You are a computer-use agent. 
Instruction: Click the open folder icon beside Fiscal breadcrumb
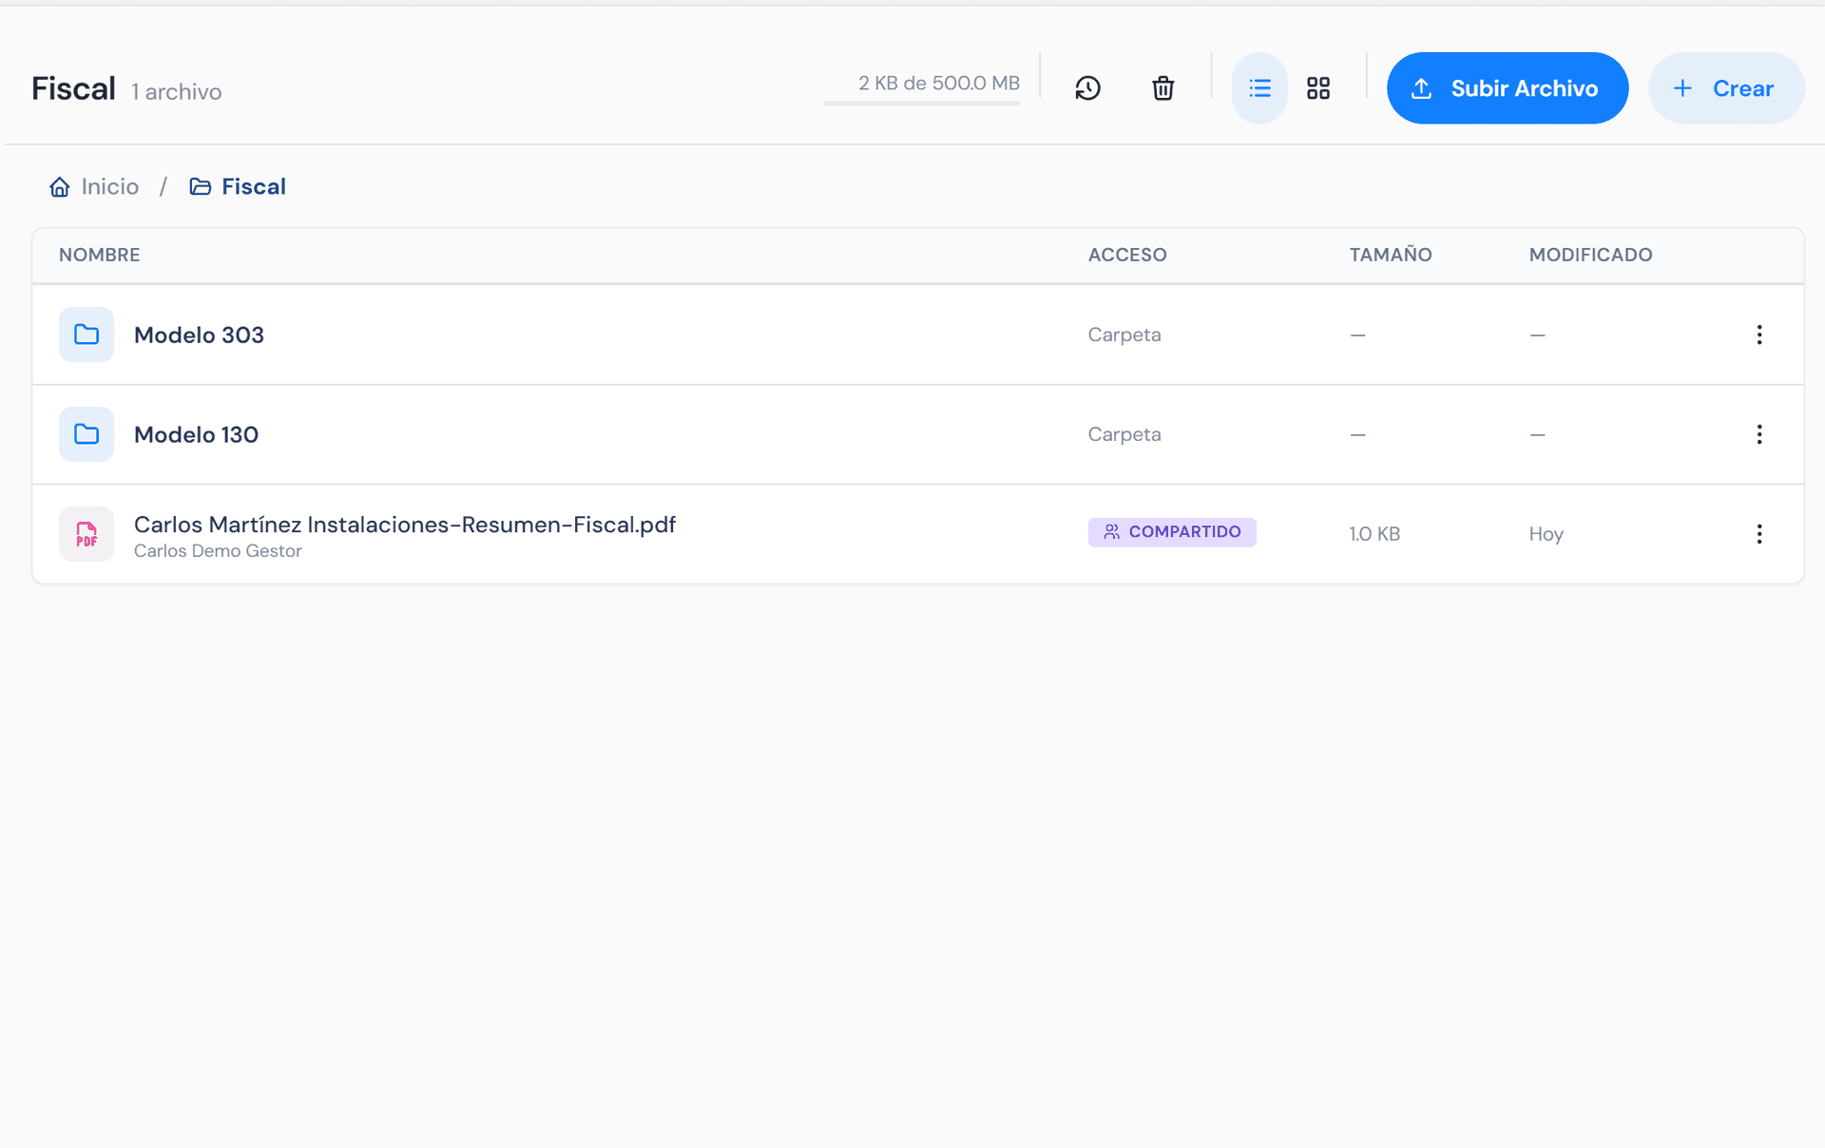[200, 186]
